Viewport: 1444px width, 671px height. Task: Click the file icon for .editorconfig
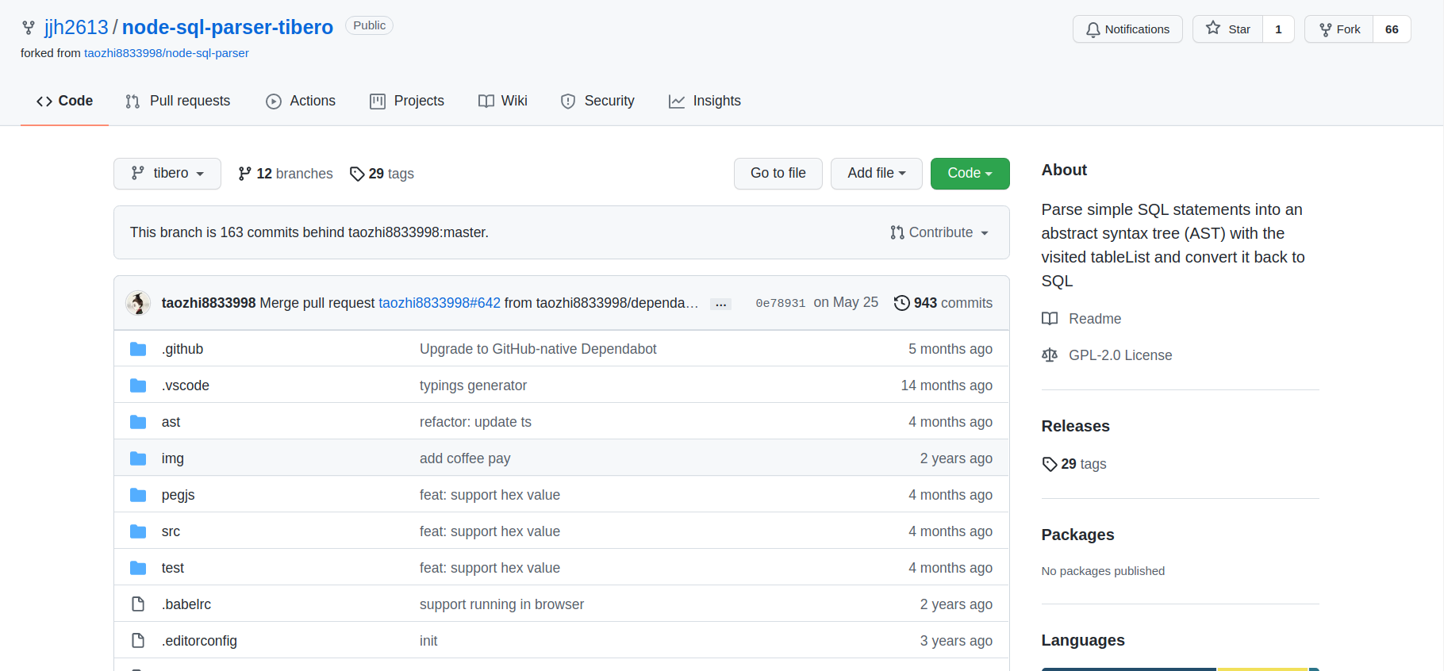point(138,641)
